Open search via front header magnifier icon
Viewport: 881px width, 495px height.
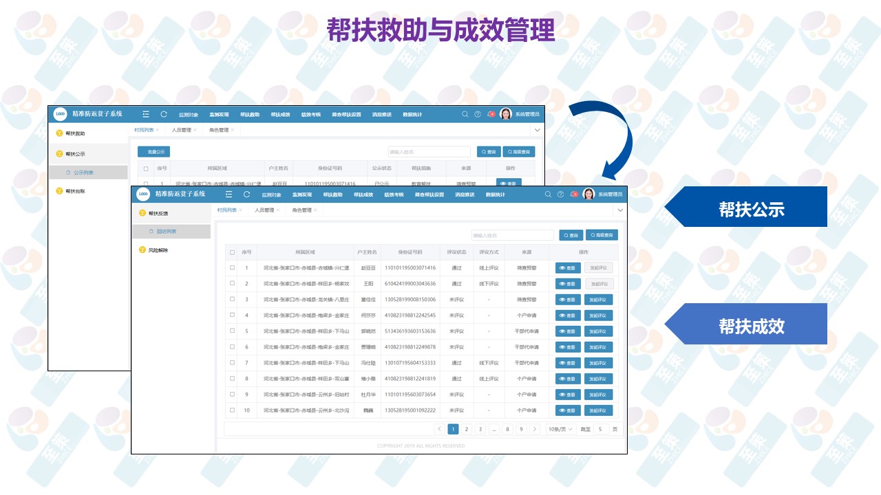click(x=548, y=195)
